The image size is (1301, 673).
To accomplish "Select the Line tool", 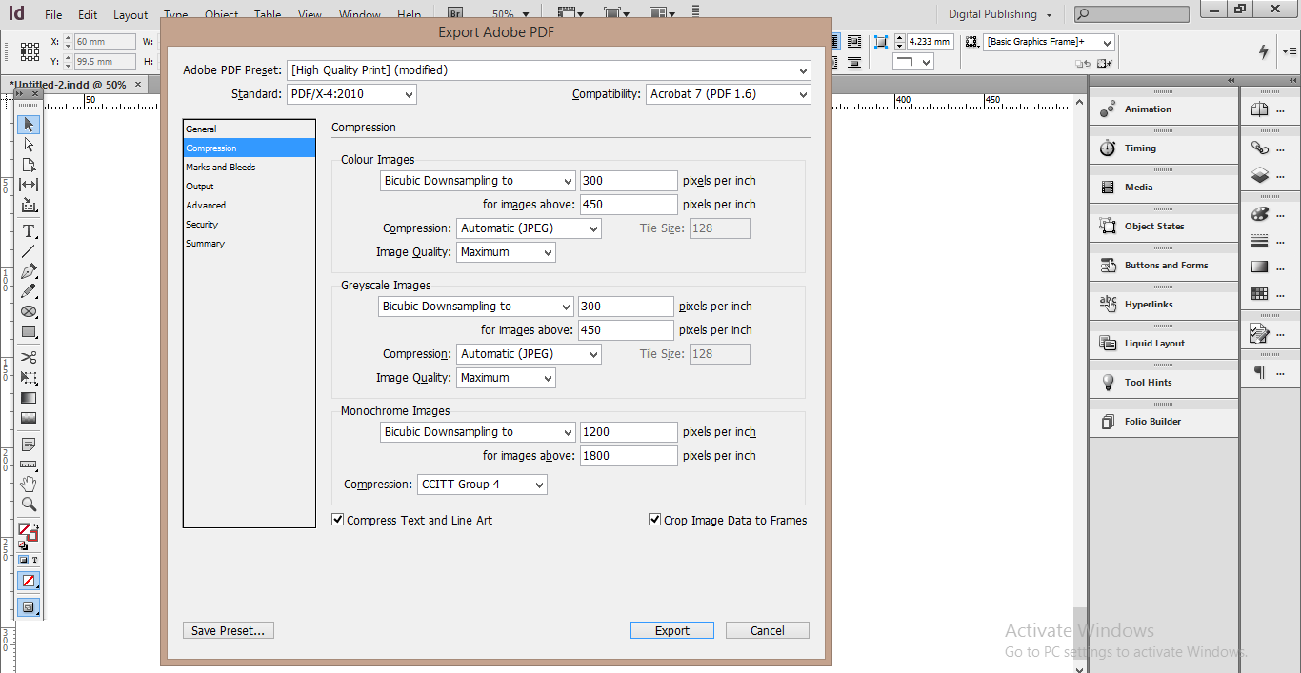I will [29, 251].
